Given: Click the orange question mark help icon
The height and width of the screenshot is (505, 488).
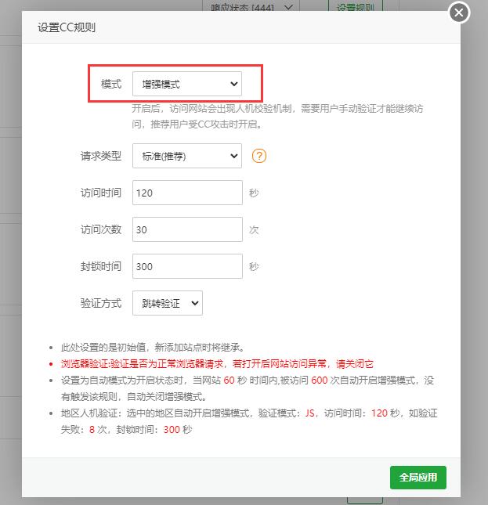Looking at the screenshot, I should (259, 156).
